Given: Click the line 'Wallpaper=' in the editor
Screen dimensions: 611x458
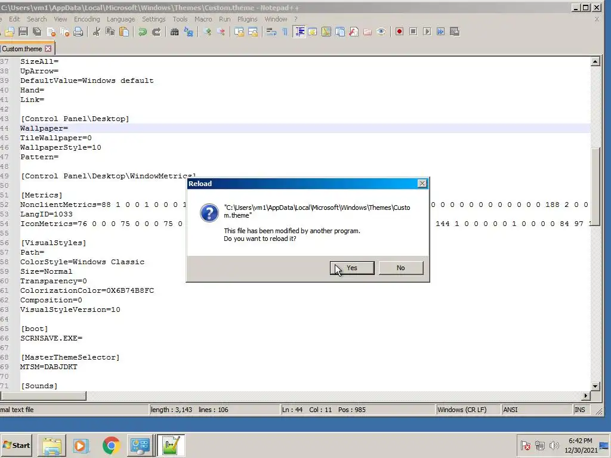Looking at the screenshot, I should tap(305, 128).
